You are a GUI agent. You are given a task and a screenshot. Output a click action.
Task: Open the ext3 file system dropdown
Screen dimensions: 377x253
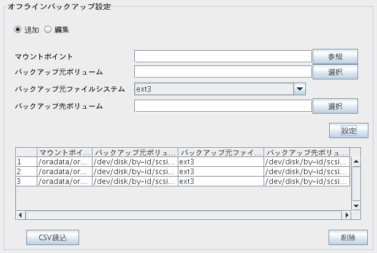tap(220, 89)
